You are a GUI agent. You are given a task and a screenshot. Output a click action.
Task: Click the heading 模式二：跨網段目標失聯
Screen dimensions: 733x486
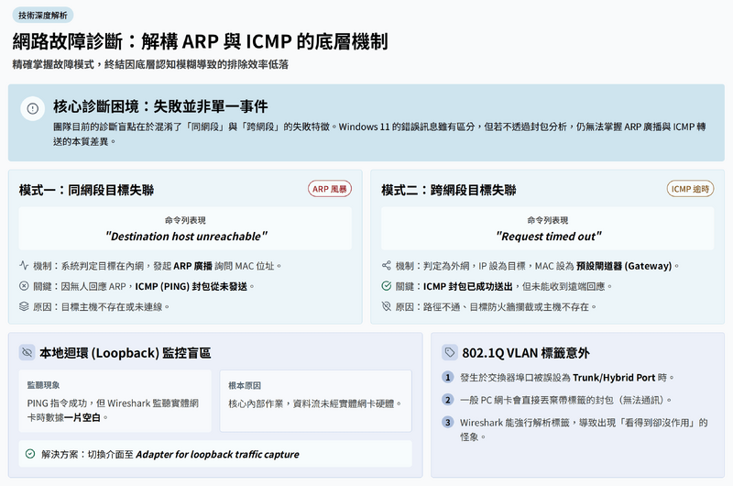[x=449, y=190]
